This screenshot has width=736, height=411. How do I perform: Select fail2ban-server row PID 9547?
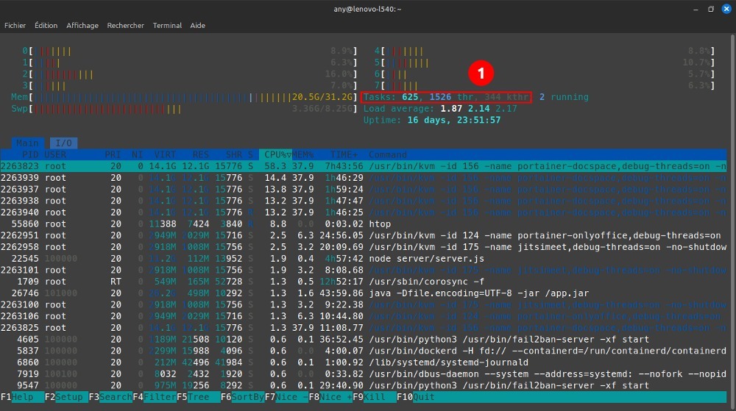(x=364, y=386)
